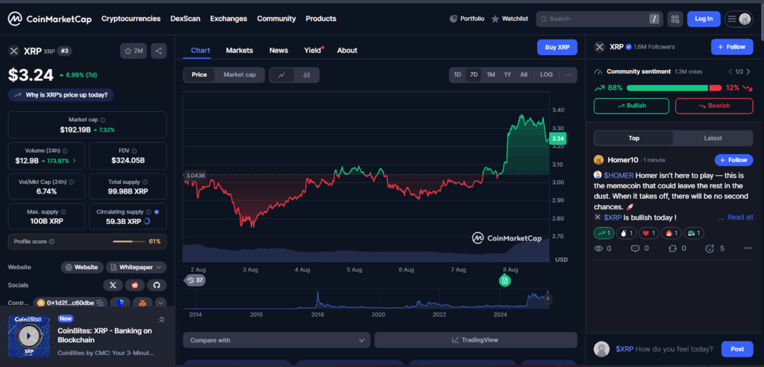Open the Cryptocurrencies menu
This screenshot has width=764, height=367.
(x=131, y=19)
